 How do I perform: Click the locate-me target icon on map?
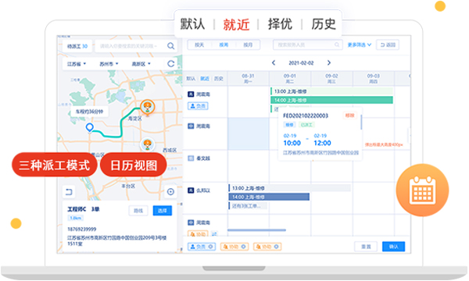pyautogui.click(x=170, y=192)
